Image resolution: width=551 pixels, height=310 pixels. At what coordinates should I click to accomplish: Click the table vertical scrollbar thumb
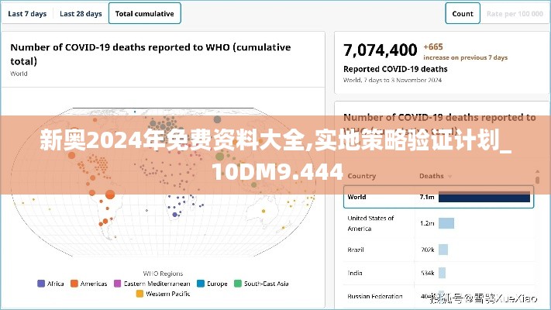coord(537,180)
